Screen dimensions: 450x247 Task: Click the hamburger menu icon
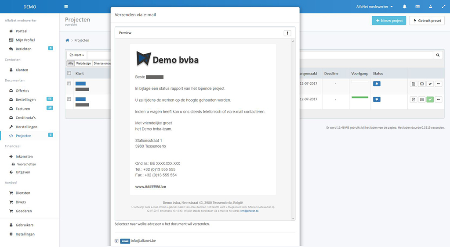[66, 7]
